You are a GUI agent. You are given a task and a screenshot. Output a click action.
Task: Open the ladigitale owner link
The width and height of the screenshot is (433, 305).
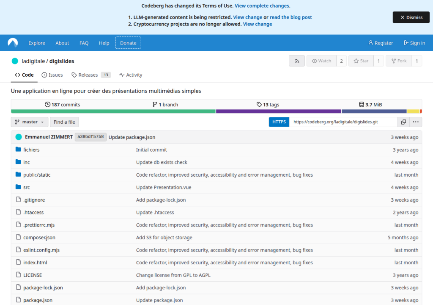pyautogui.click(x=33, y=61)
